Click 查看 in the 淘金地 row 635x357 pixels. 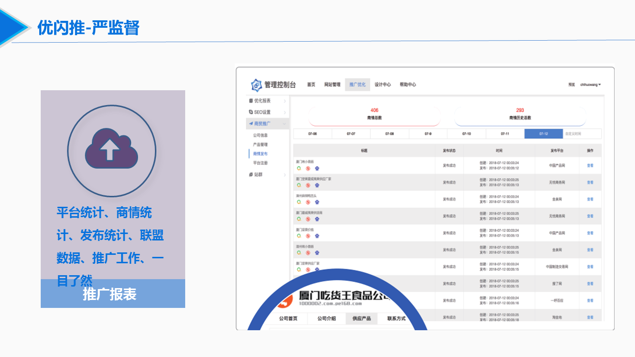590,317
